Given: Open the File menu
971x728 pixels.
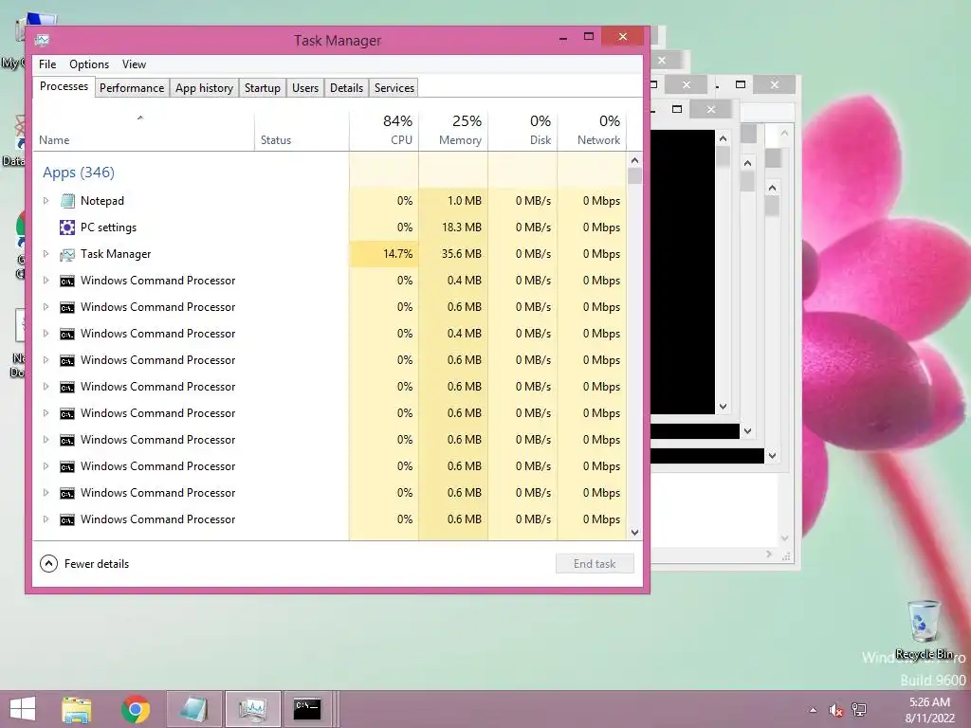Looking at the screenshot, I should (x=47, y=64).
